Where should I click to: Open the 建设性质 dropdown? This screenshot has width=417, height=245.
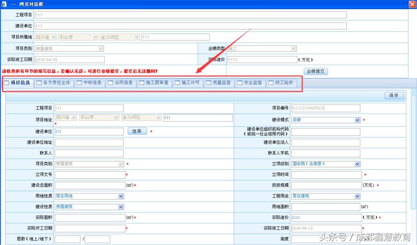(121, 207)
